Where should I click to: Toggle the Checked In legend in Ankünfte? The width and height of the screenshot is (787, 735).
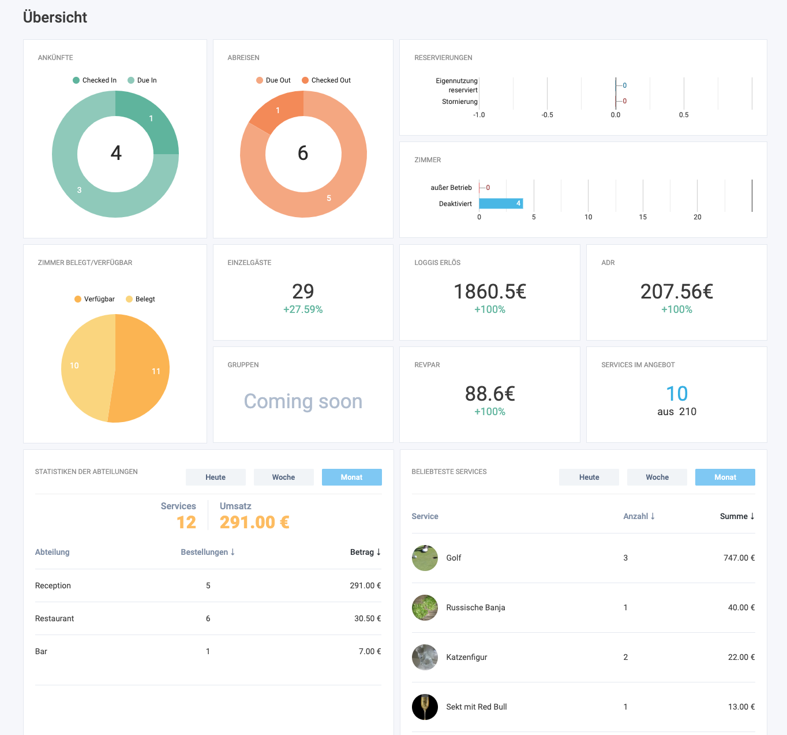[x=95, y=80]
